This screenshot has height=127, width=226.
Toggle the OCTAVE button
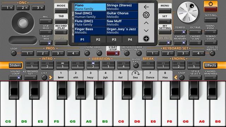[x=195, y=32]
